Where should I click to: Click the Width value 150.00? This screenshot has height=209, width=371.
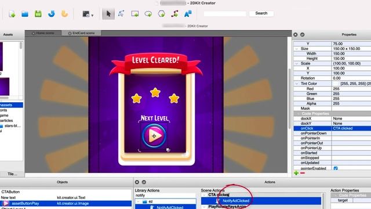pos(351,53)
